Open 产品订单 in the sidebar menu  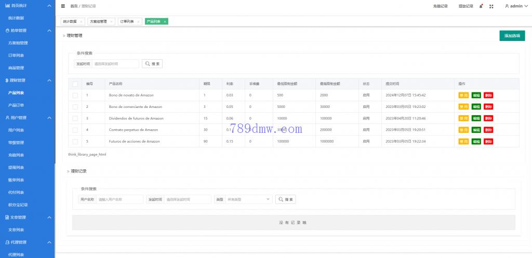click(16, 105)
